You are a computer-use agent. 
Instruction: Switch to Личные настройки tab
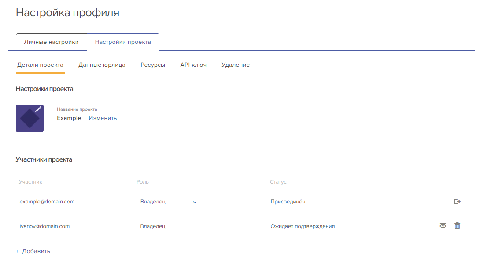tap(52, 42)
